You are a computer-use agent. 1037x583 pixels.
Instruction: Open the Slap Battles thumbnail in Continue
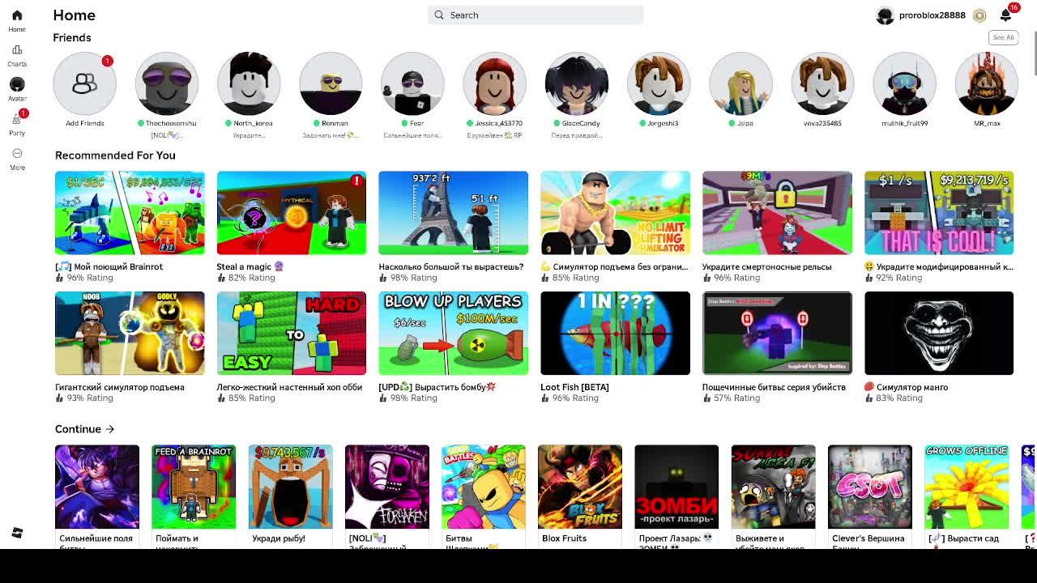coord(484,487)
